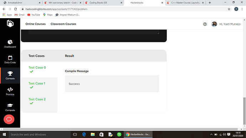Screen dimensions: 246x138
Task: Open Microsoft Edge from the taskbar
Action: [84, 134]
